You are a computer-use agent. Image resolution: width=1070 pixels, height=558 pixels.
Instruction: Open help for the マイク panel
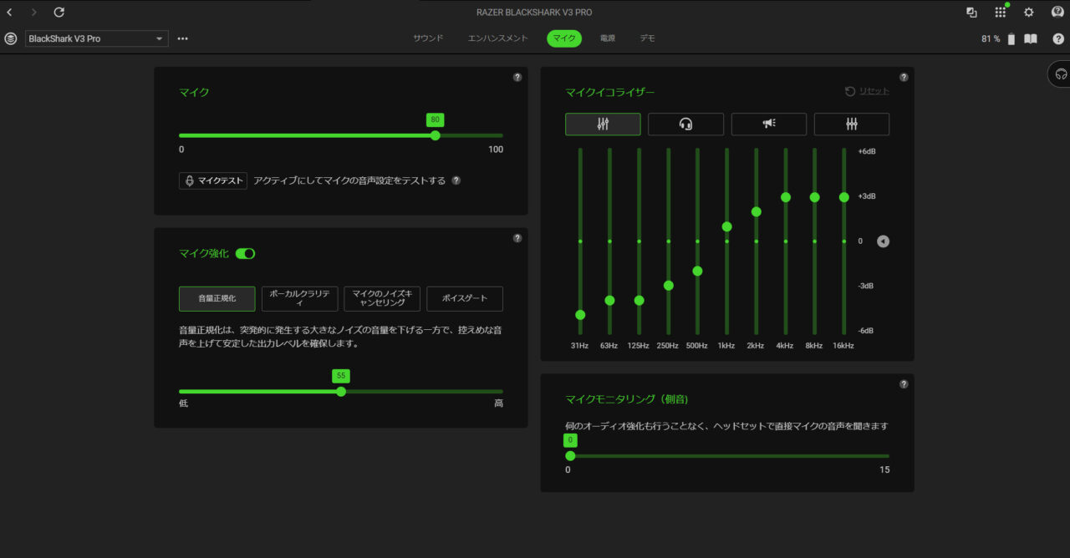(517, 77)
